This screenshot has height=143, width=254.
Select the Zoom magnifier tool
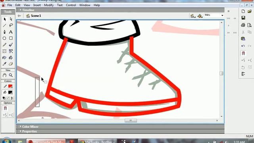coord(11,75)
